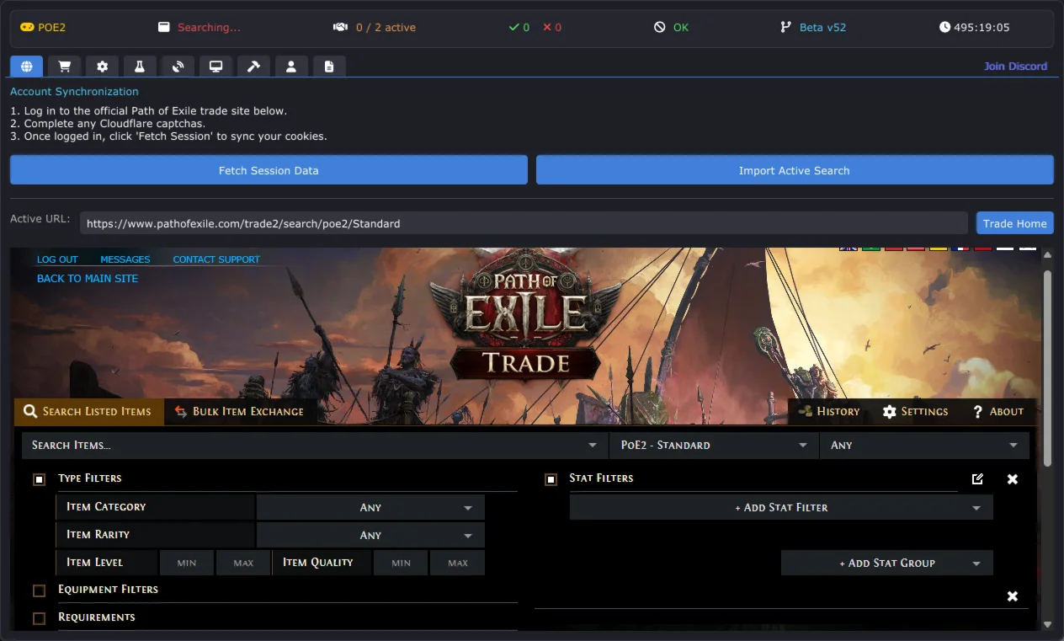Open the gear settings tab
The image size is (1064, 641).
tap(102, 67)
